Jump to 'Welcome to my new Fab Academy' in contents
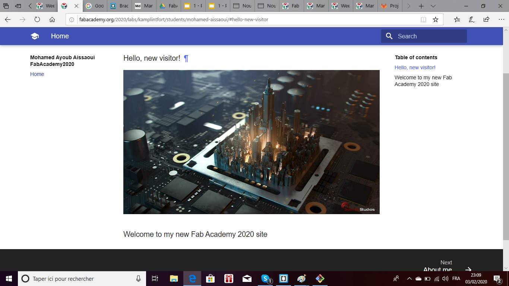509x286 pixels. click(x=423, y=81)
